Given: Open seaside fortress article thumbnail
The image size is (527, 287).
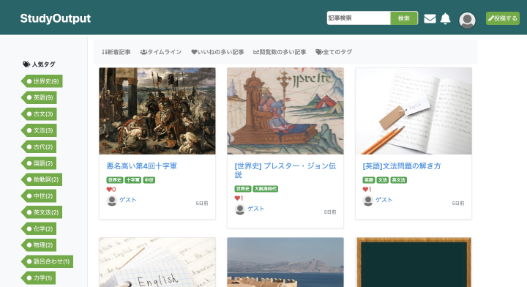Looking at the screenshot, I should 285,262.
